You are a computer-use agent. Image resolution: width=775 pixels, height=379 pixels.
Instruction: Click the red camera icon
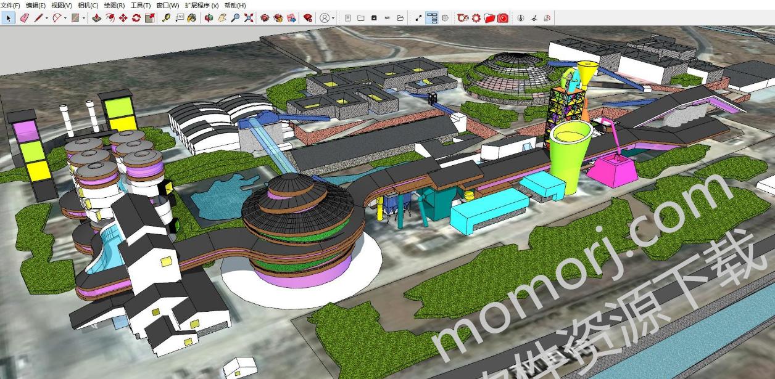point(503,18)
